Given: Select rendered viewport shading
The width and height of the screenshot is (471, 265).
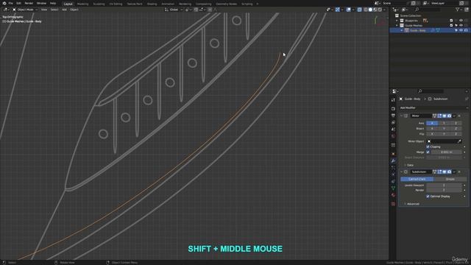Looking at the screenshot, I should [380, 10].
